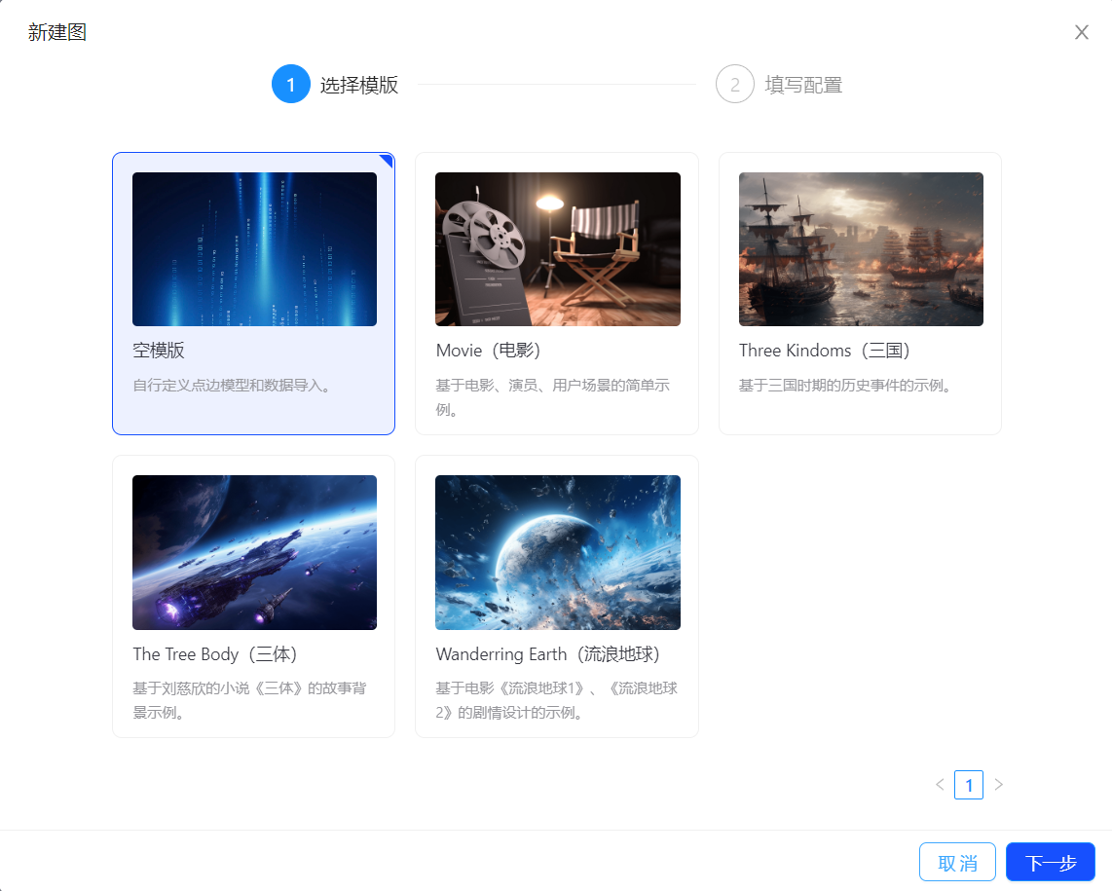This screenshot has width=1112, height=891.
Task: Click description 基于电影《流浪地球1》
Action: click(x=557, y=700)
